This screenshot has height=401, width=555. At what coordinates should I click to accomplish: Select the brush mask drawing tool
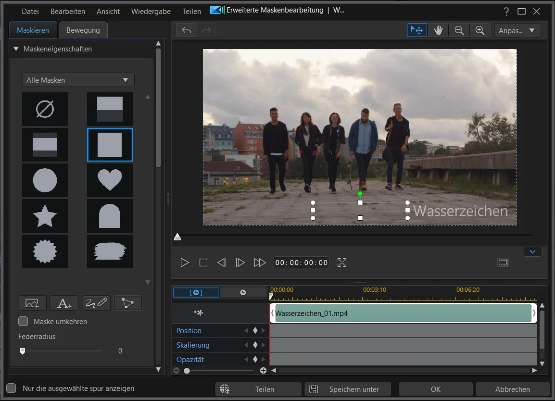click(96, 303)
